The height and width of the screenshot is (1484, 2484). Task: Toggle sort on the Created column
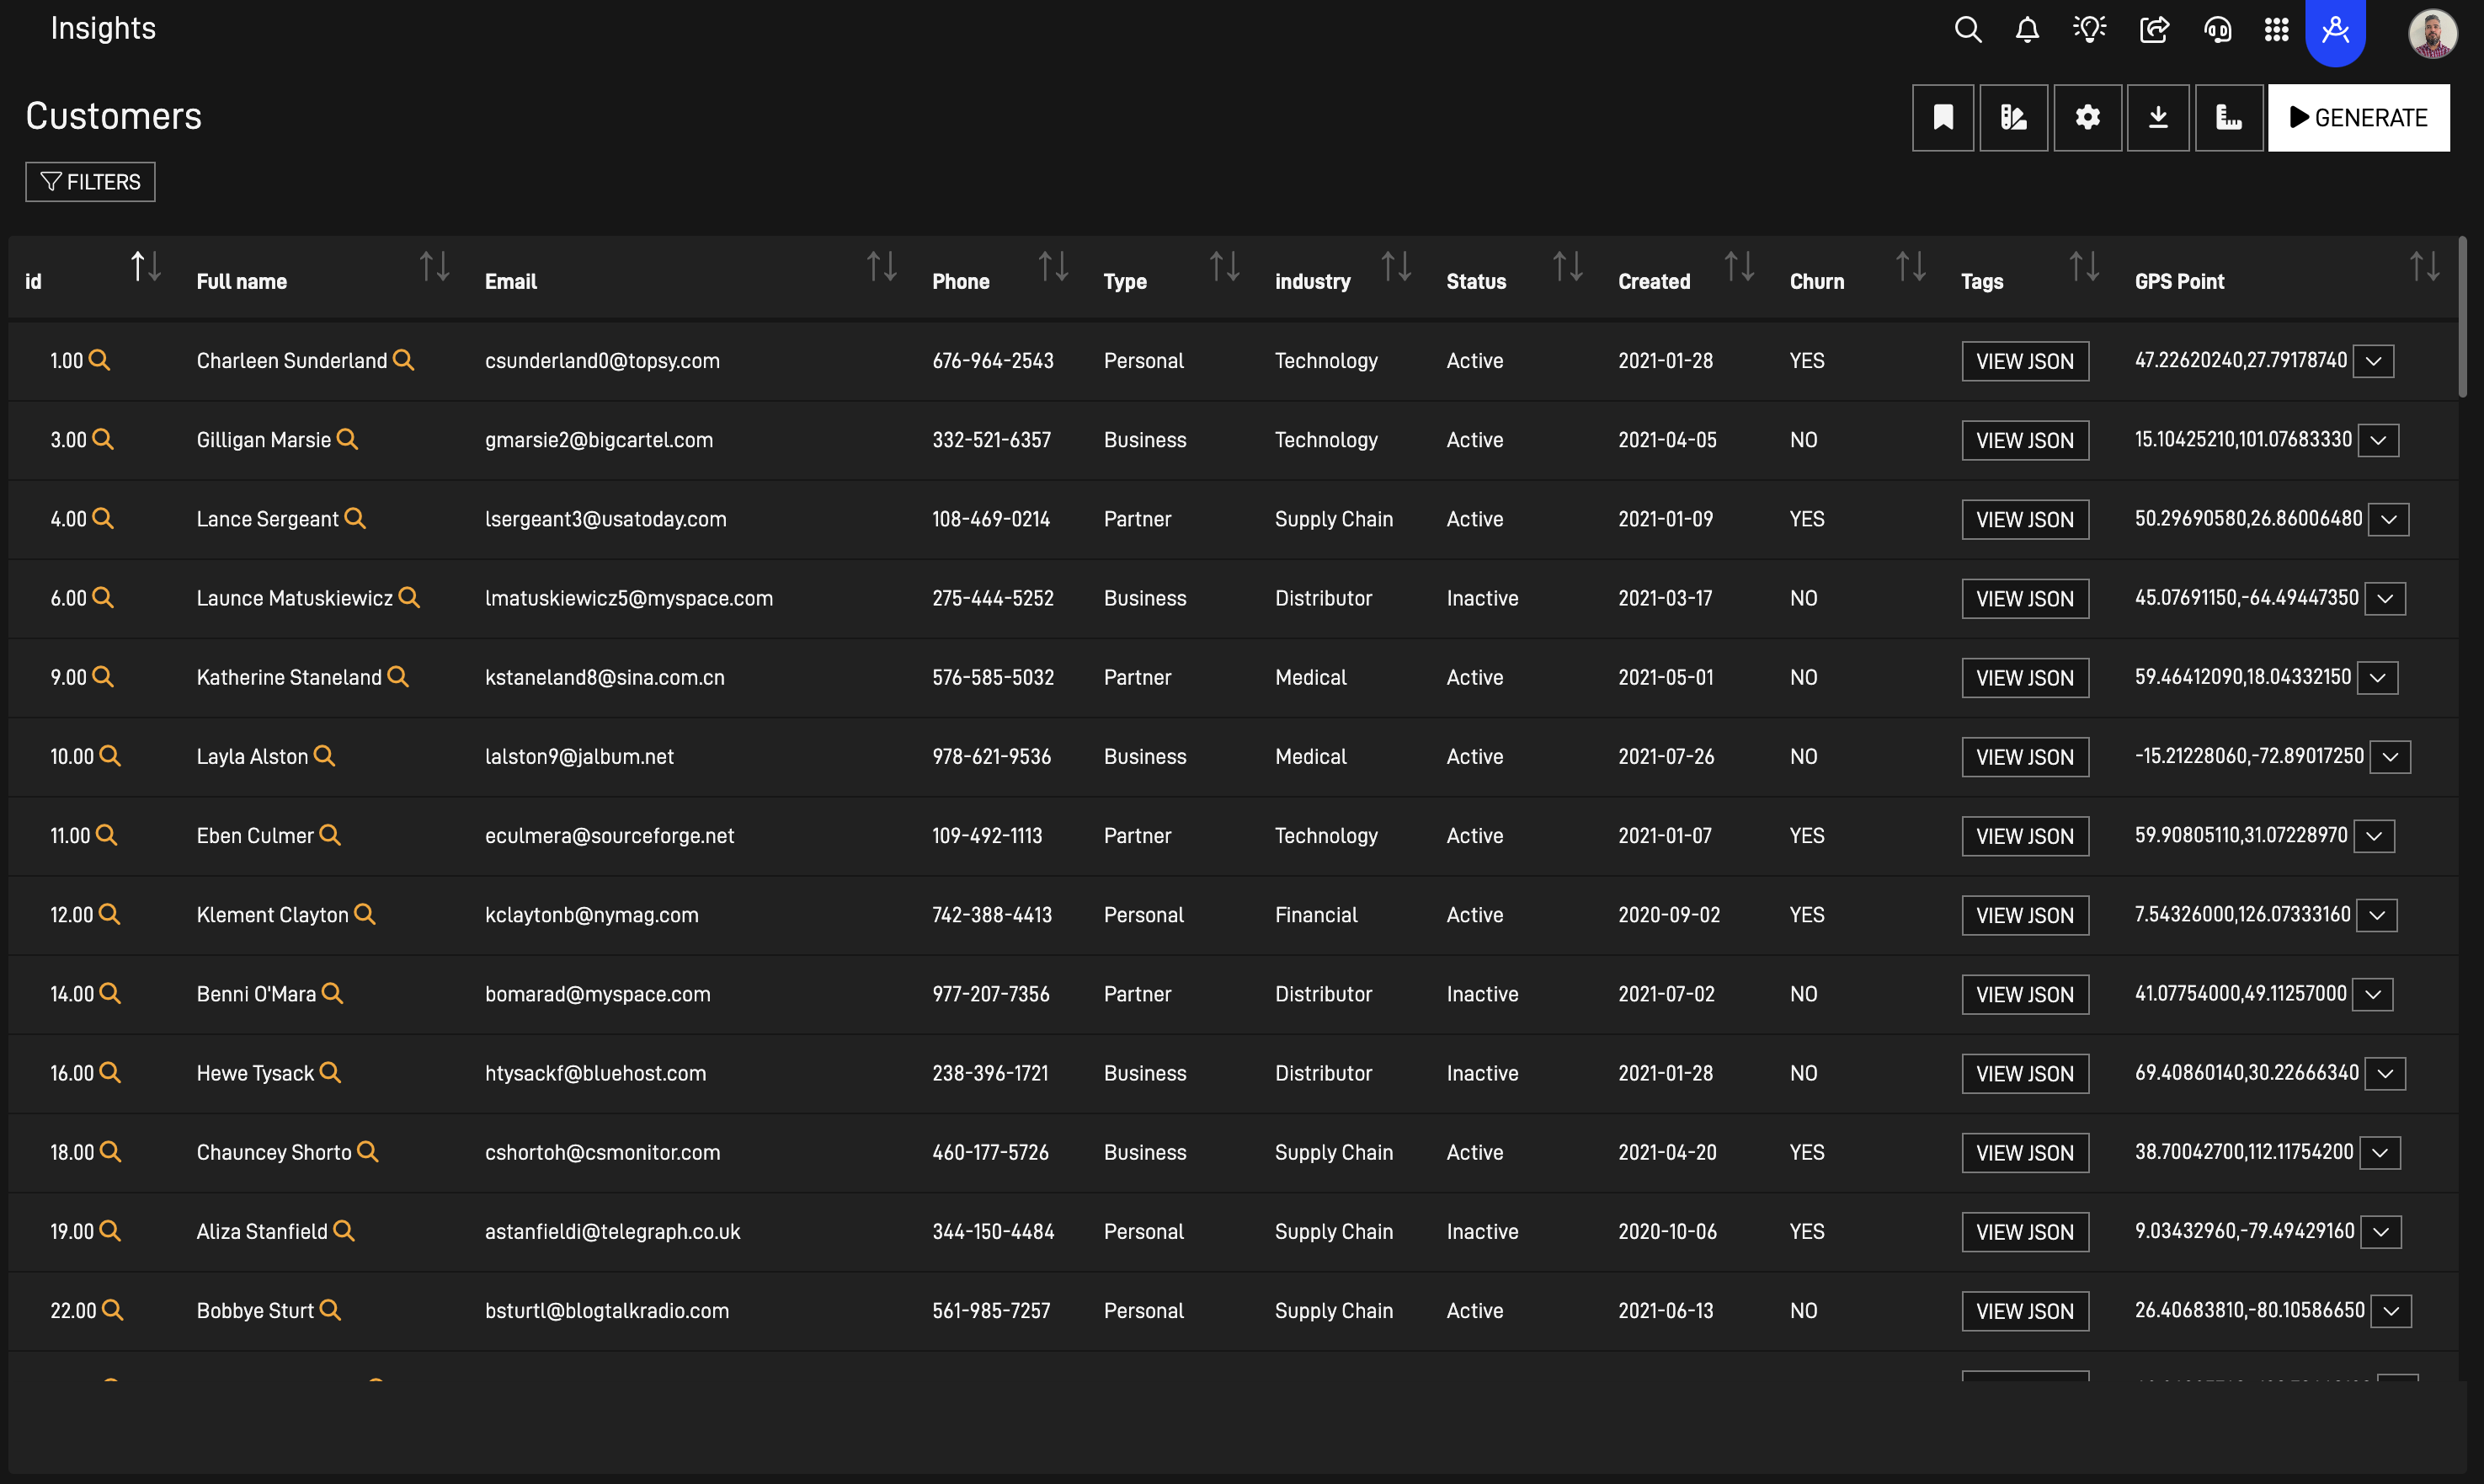point(1740,267)
